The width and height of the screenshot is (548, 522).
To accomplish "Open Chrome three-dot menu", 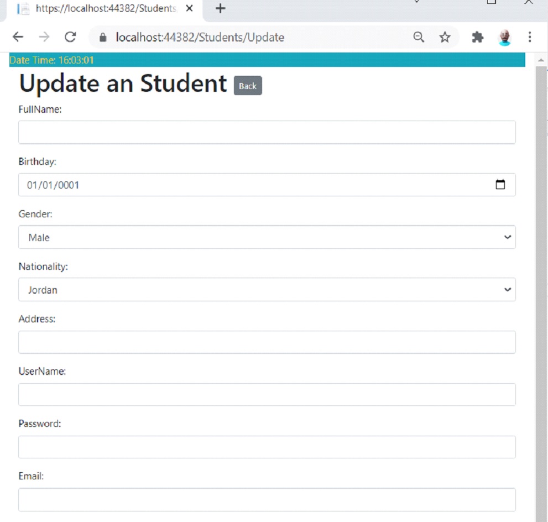I will pyautogui.click(x=530, y=36).
